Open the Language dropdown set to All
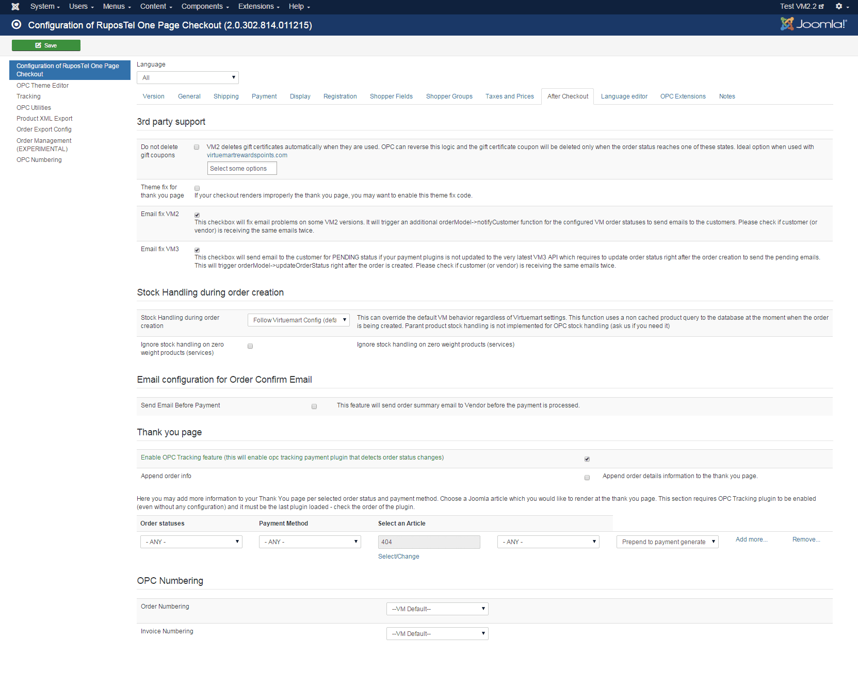This screenshot has width=858, height=687. (x=187, y=78)
